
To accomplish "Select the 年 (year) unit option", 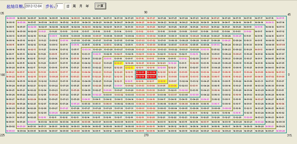I will (x=87, y=6).
